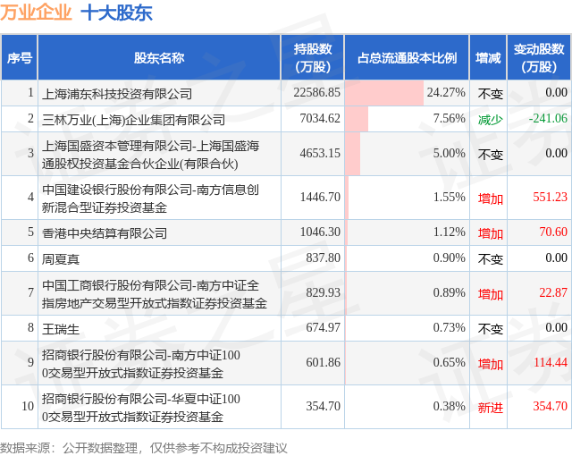Click the holding value 1446.70

coord(320,197)
